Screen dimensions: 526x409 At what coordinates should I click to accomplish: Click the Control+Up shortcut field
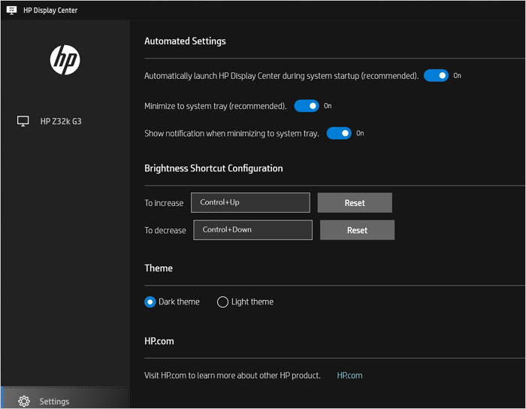(250, 202)
